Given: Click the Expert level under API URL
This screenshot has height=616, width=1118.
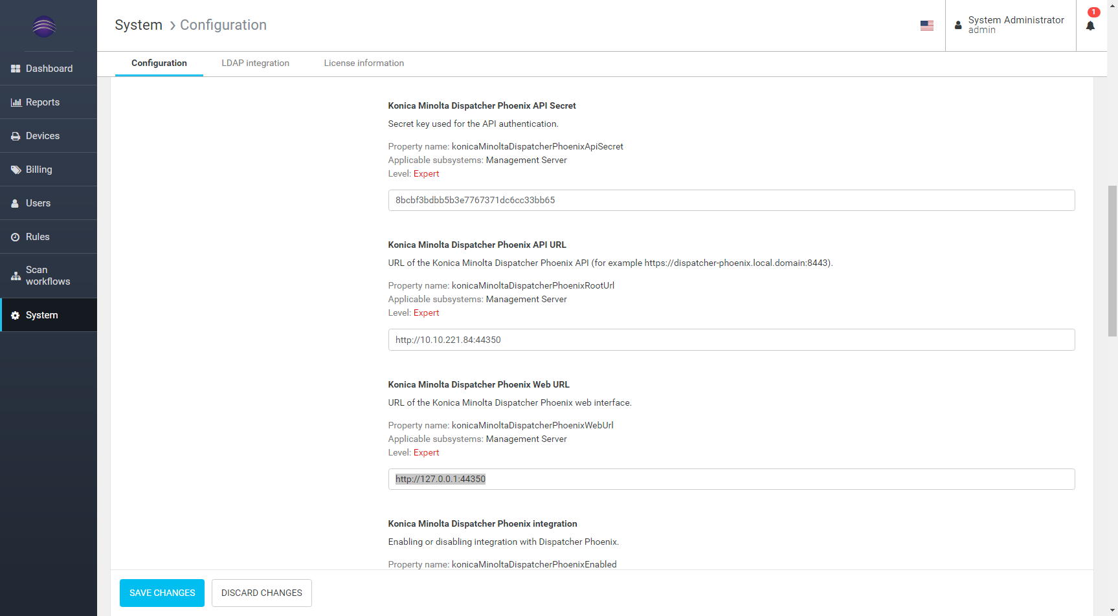Looking at the screenshot, I should pos(426,313).
